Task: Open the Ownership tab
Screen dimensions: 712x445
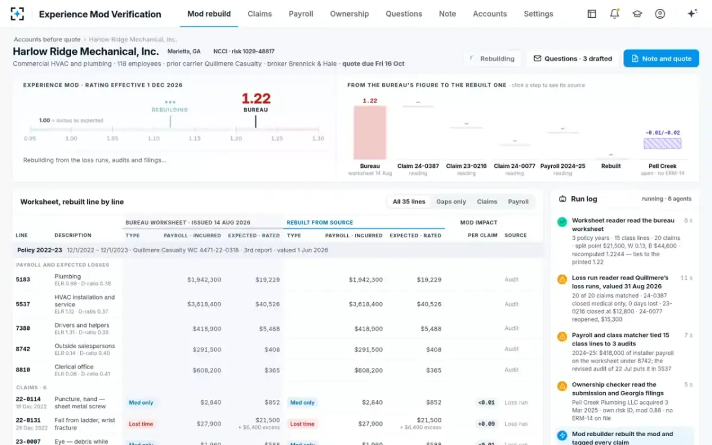Action: point(349,14)
